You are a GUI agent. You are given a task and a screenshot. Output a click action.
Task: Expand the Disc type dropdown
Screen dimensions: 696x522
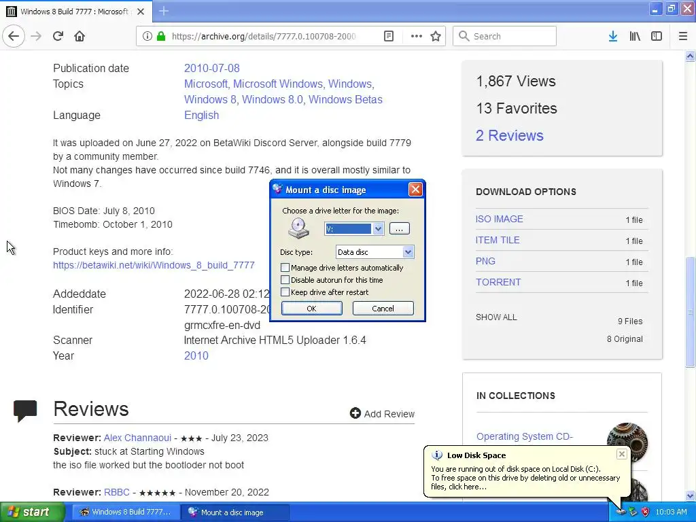click(x=408, y=252)
